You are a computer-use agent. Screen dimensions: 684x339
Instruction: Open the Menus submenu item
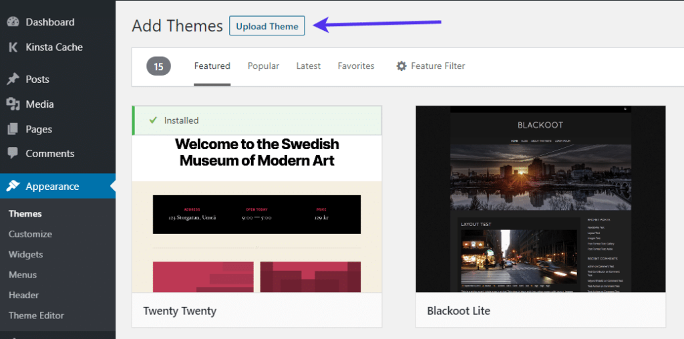[23, 275]
